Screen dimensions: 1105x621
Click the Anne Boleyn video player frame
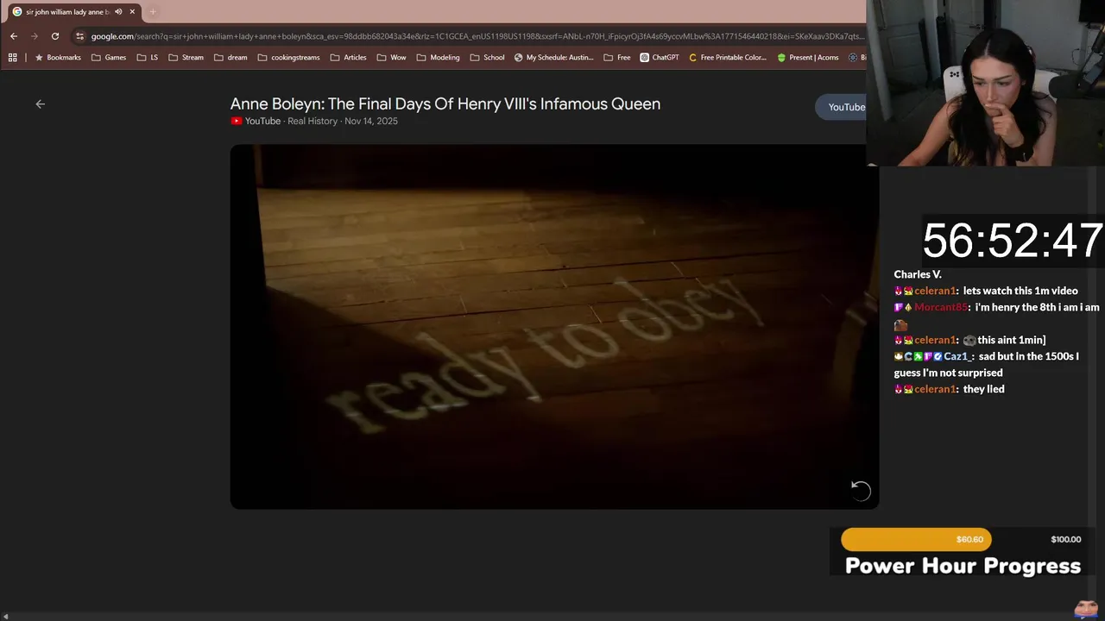tap(554, 326)
